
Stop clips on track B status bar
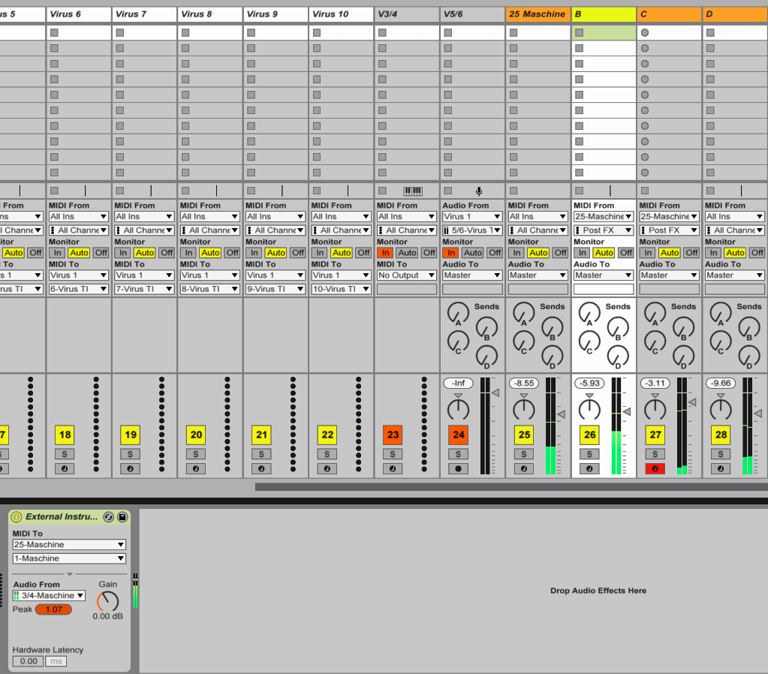tap(580, 191)
